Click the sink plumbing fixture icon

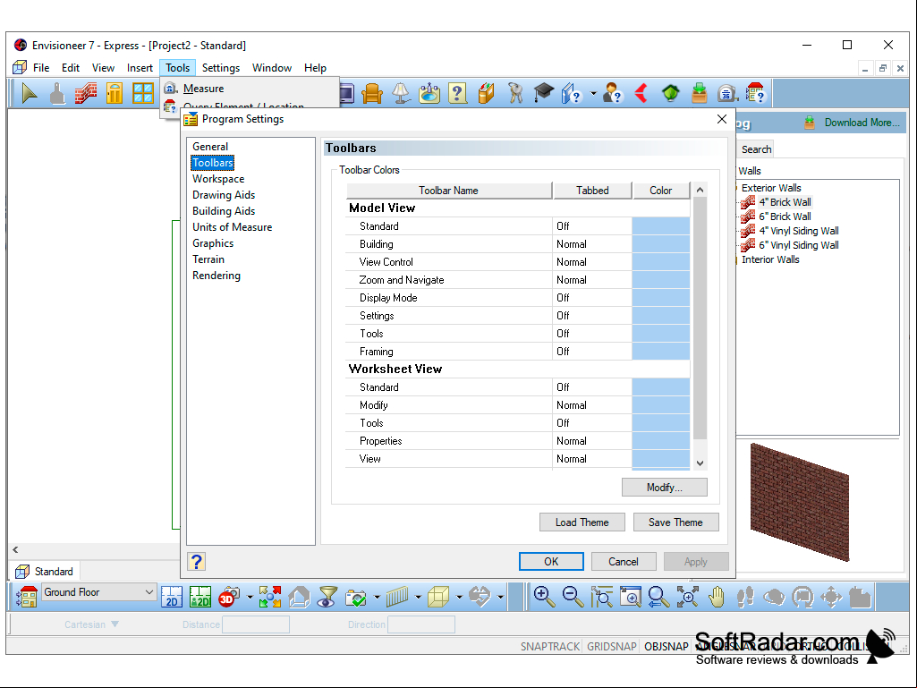429,94
